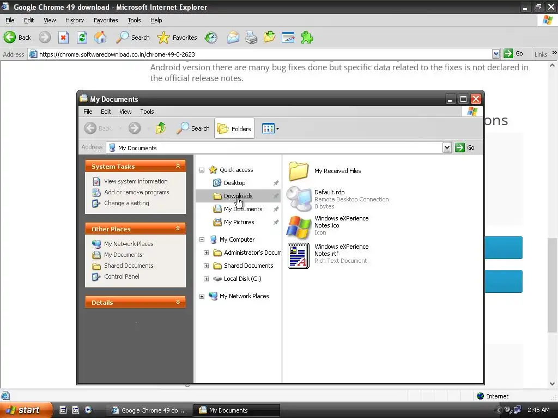This screenshot has height=418, width=558.
Task: Click Change a setting link
Action: click(x=126, y=203)
